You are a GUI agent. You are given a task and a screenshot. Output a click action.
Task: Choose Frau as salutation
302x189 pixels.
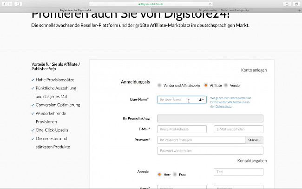pos(175,174)
